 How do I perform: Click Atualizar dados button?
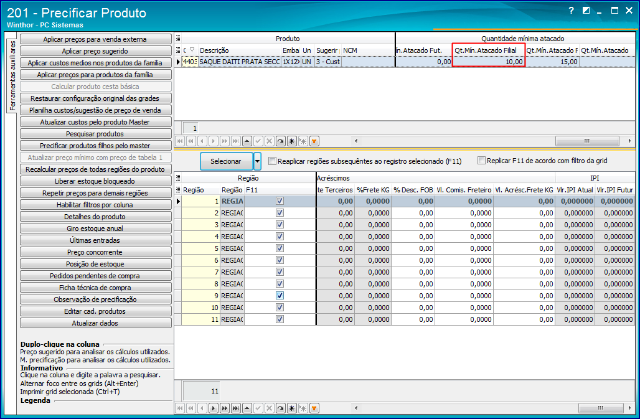point(95,323)
